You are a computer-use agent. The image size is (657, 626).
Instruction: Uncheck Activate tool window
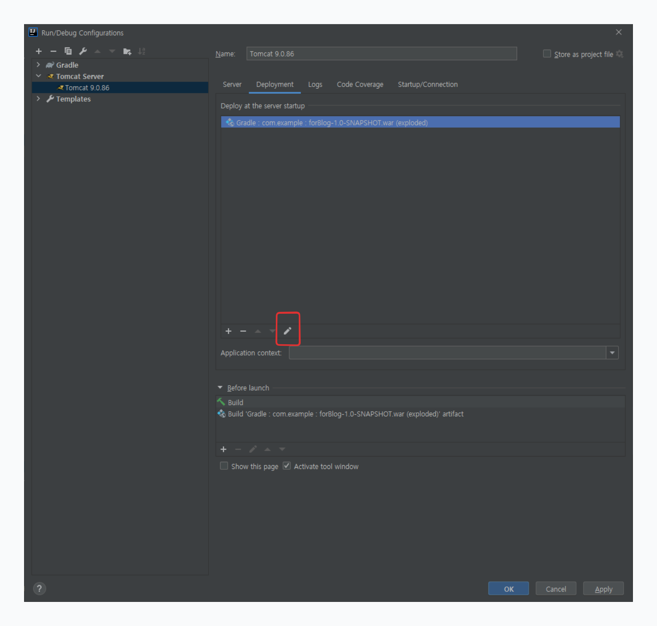tap(287, 466)
